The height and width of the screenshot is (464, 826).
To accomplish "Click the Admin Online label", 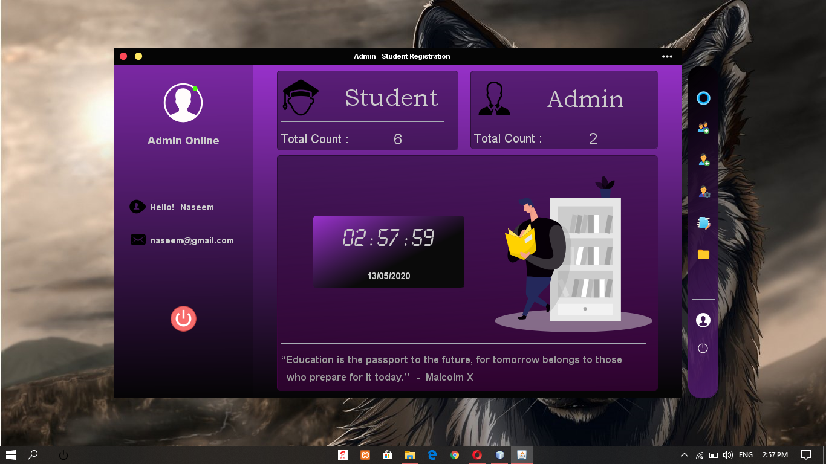I will (x=183, y=140).
